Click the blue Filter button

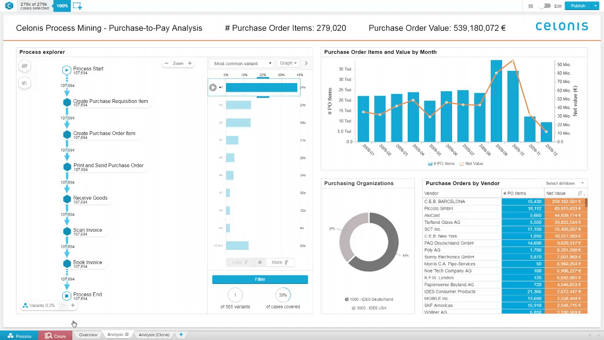tap(260, 280)
